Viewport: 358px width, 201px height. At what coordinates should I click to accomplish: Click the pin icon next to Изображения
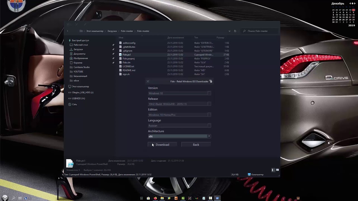coord(113,58)
